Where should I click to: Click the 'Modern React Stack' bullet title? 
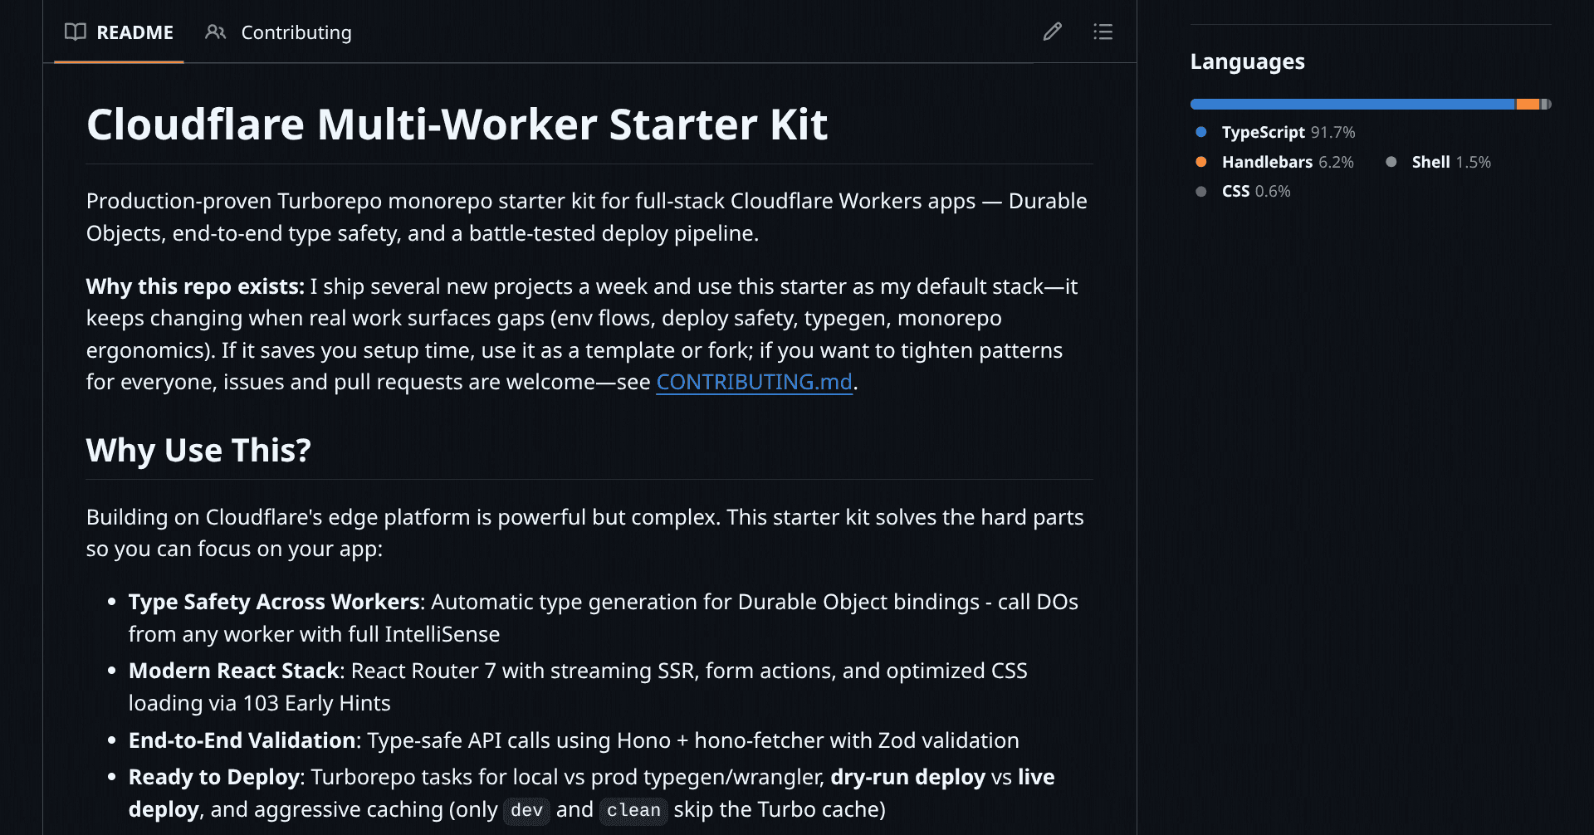pos(234,671)
